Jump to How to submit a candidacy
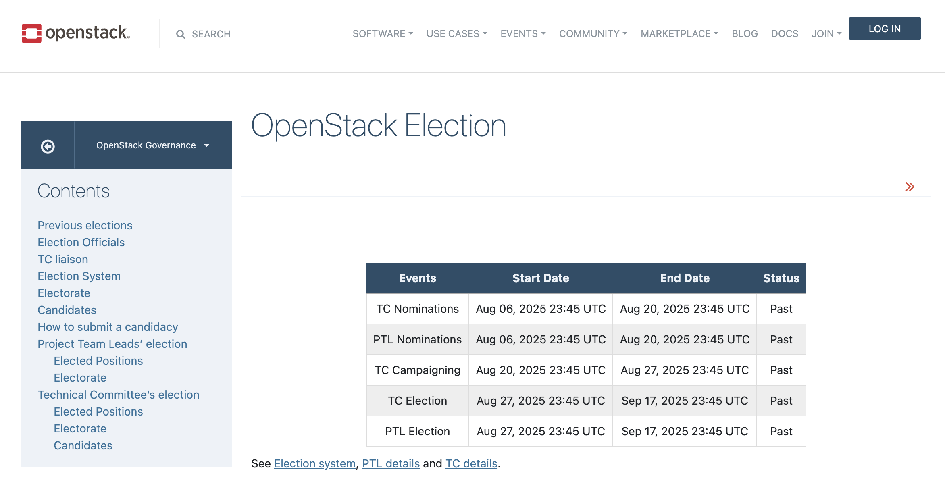The width and height of the screenshot is (945, 482). [x=108, y=327]
